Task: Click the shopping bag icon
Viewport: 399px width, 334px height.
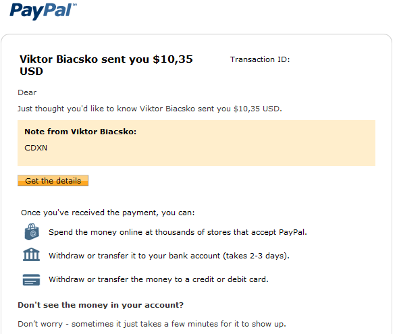Action: pos(32,231)
